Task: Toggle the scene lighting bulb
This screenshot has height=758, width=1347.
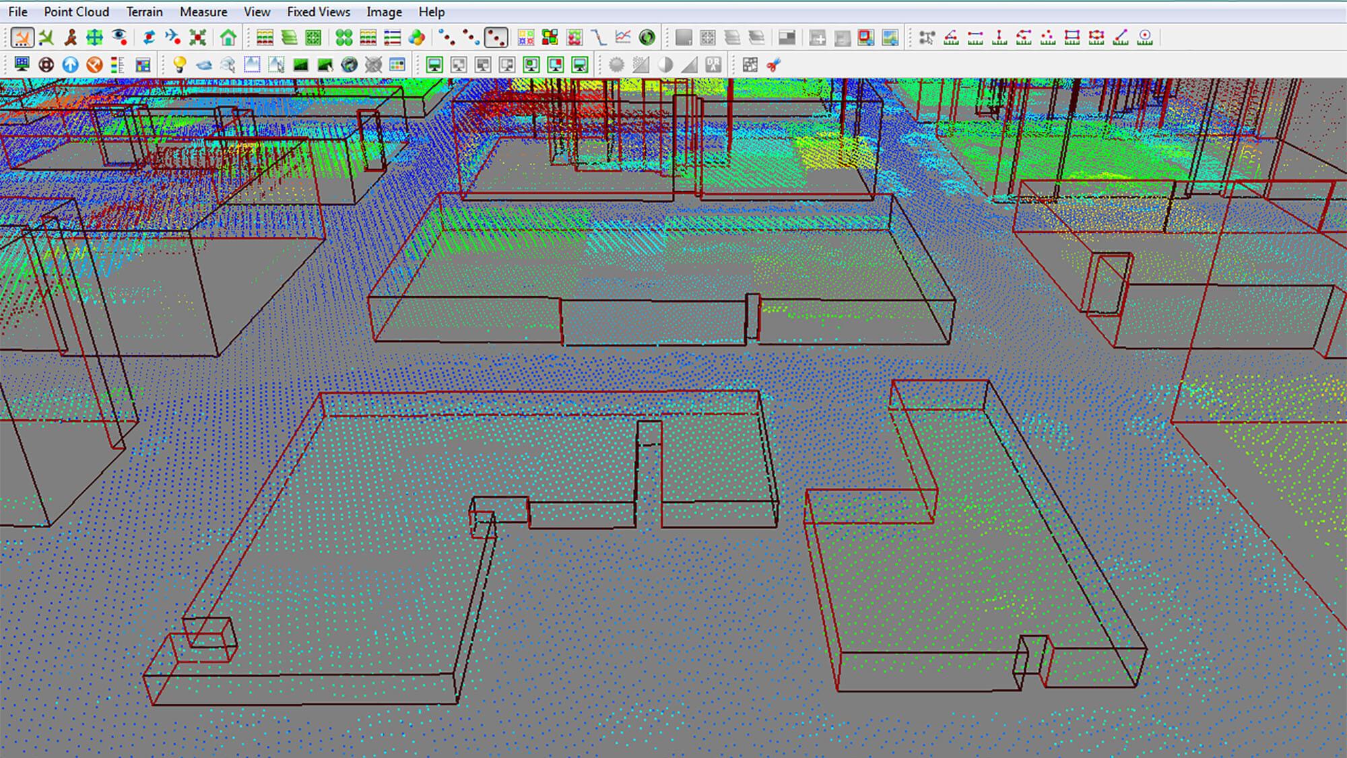Action: [x=179, y=64]
